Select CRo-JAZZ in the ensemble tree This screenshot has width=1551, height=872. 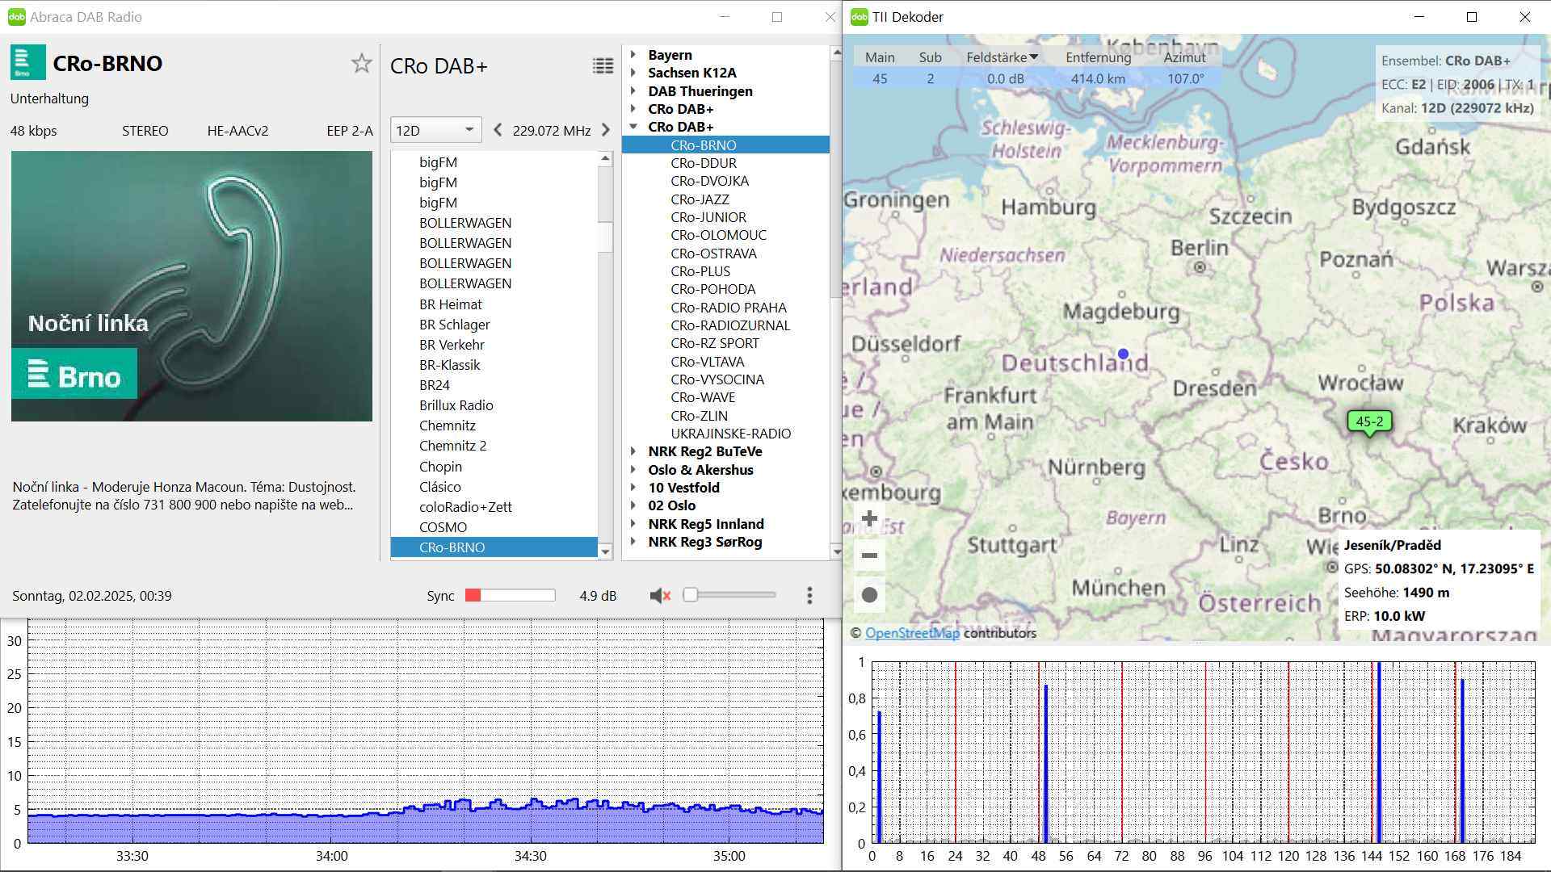pyautogui.click(x=700, y=199)
